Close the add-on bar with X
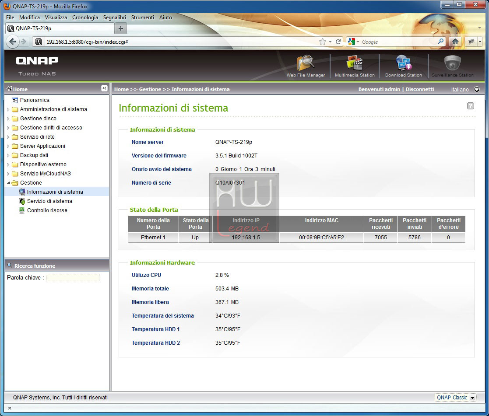 (x=9, y=408)
